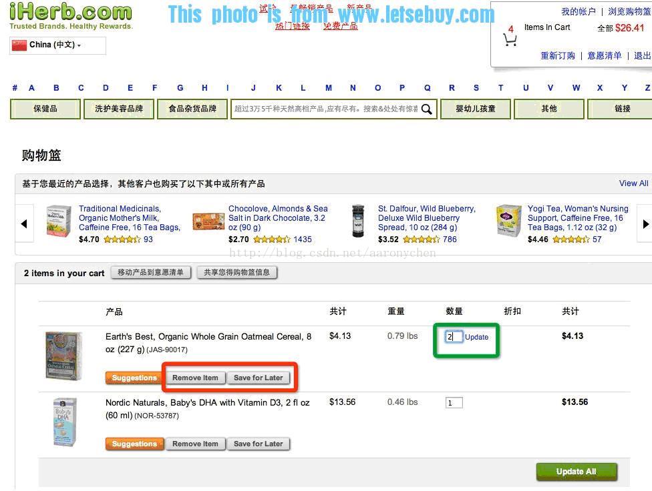This screenshot has height=491, width=652.
Task: Open the Yogi Tea box thumbnail
Action: coord(508,220)
